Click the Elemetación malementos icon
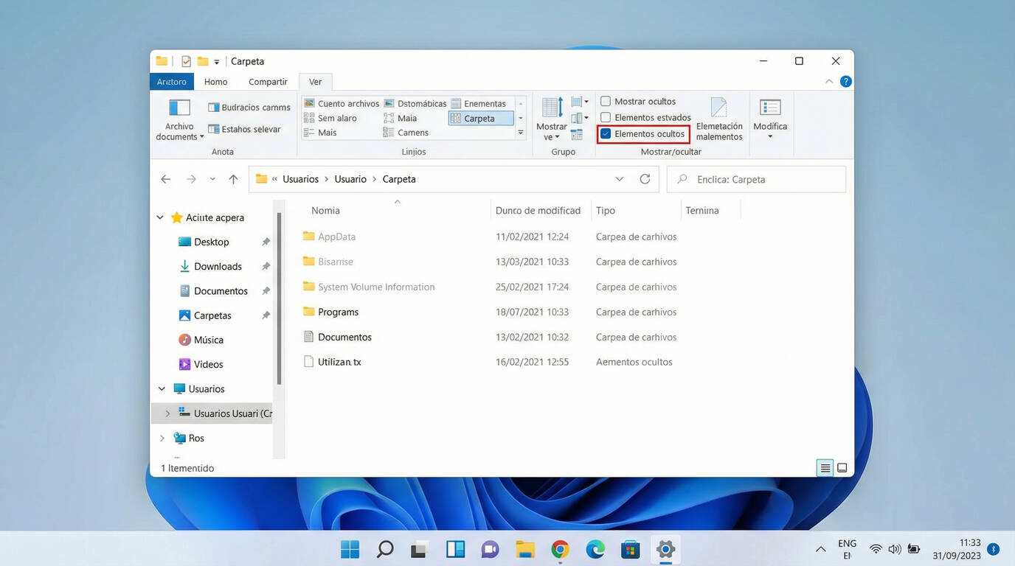 [x=718, y=108]
